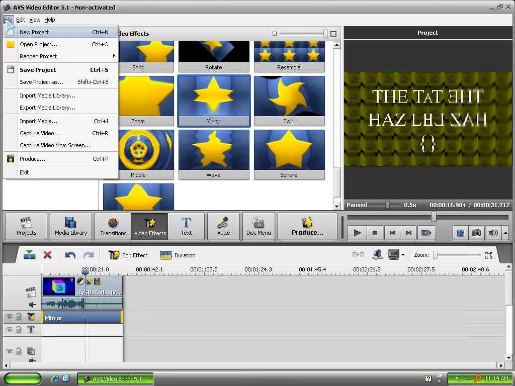This screenshot has width=515, height=386.
Task: Open the Help menu
Action: point(50,20)
